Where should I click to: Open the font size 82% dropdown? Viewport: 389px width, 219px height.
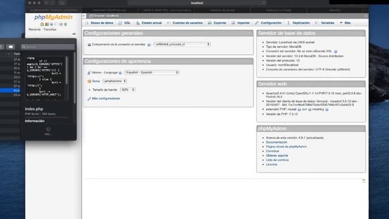(x=128, y=89)
